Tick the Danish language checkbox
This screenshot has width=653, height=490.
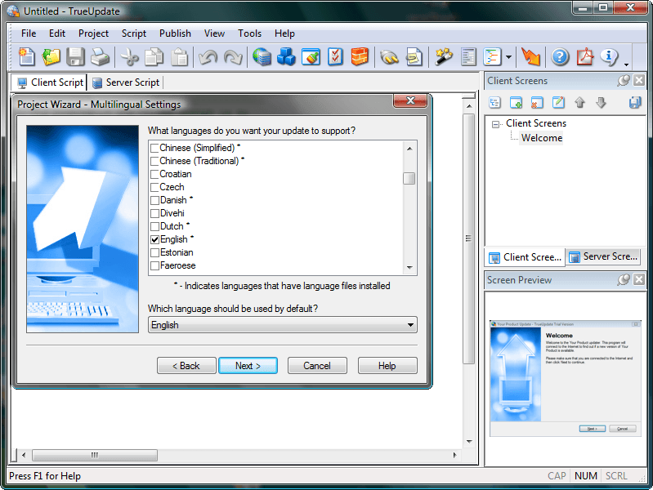pyautogui.click(x=154, y=200)
